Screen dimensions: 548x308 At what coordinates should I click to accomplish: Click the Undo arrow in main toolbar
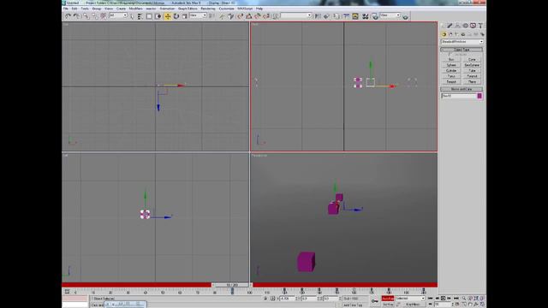tap(68, 16)
